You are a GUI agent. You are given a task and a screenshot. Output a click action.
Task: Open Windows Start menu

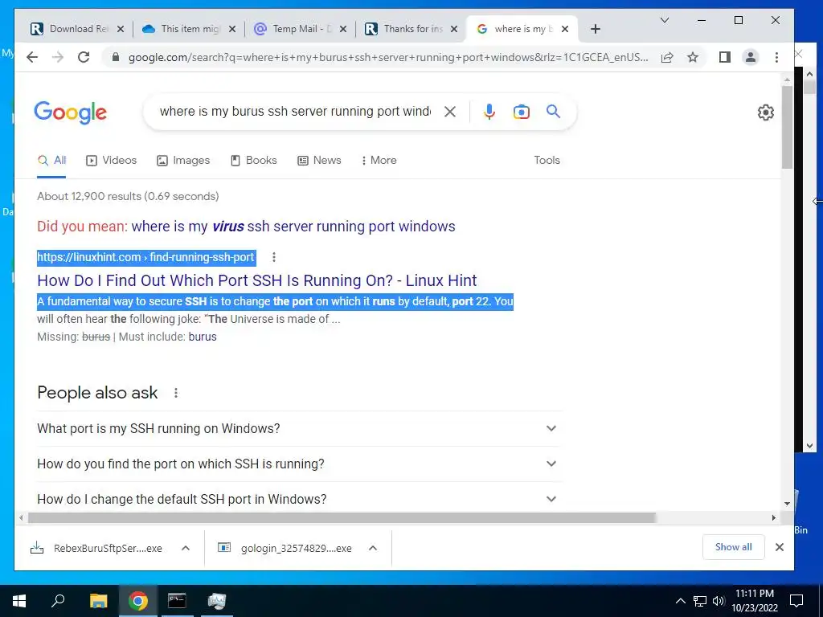click(19, 601)
